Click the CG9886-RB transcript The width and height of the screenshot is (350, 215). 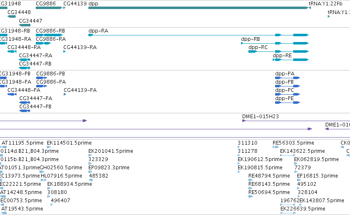pos(49,35)
